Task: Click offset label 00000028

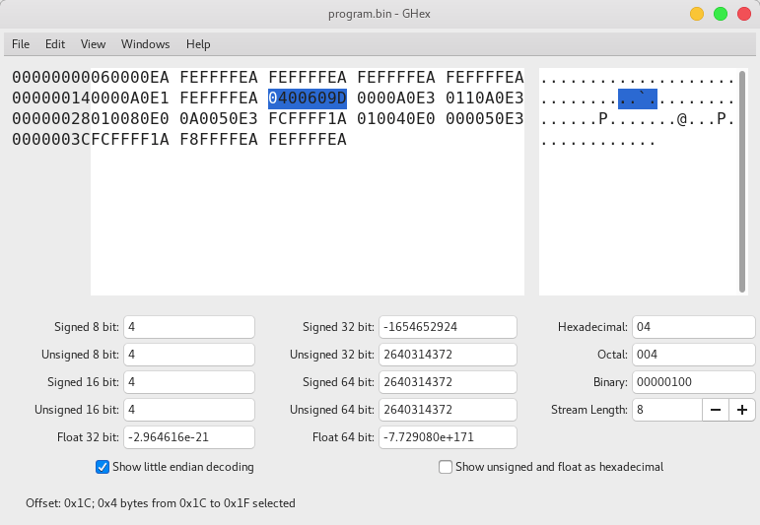Action: (51, 119)
